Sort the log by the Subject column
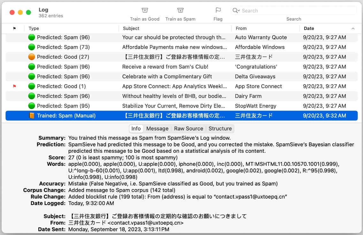363x235 pixels. click(x=131, y=28)
